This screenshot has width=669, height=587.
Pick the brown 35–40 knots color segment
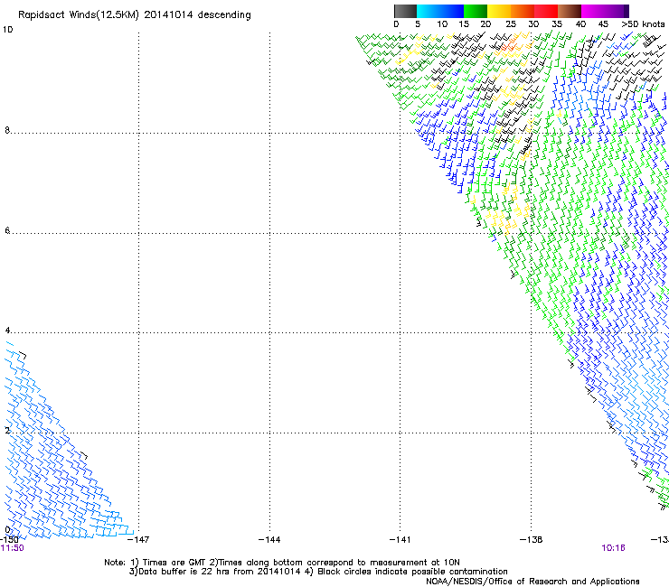click(x=570, y=11)
